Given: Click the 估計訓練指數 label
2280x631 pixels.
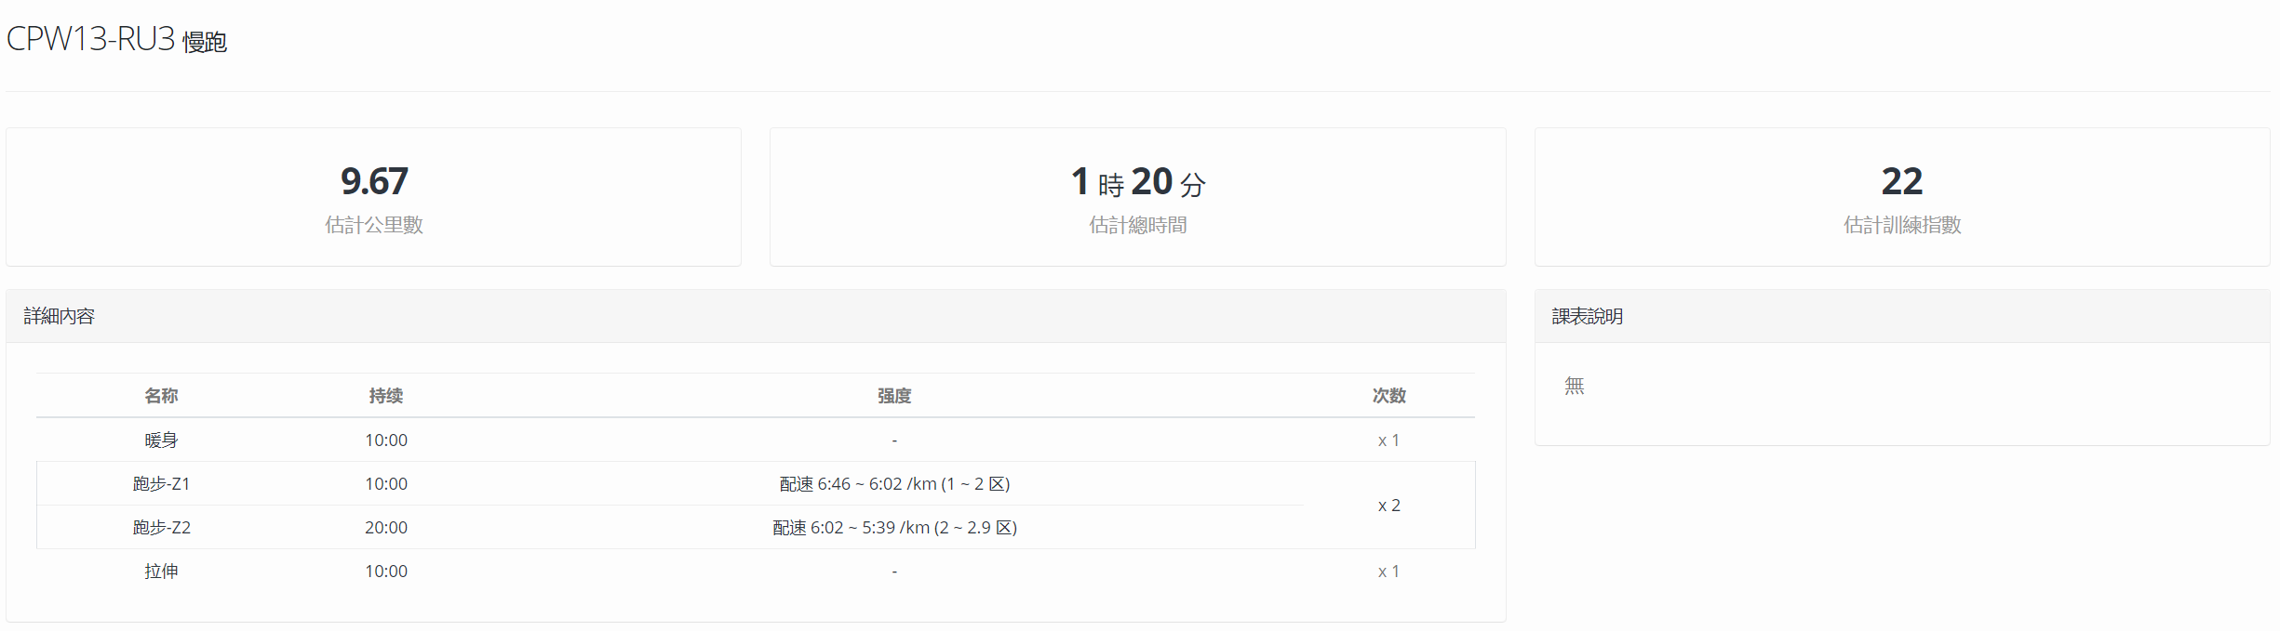Looking at the screenshot, I should pyautogui.click(x=1902, y=225).
